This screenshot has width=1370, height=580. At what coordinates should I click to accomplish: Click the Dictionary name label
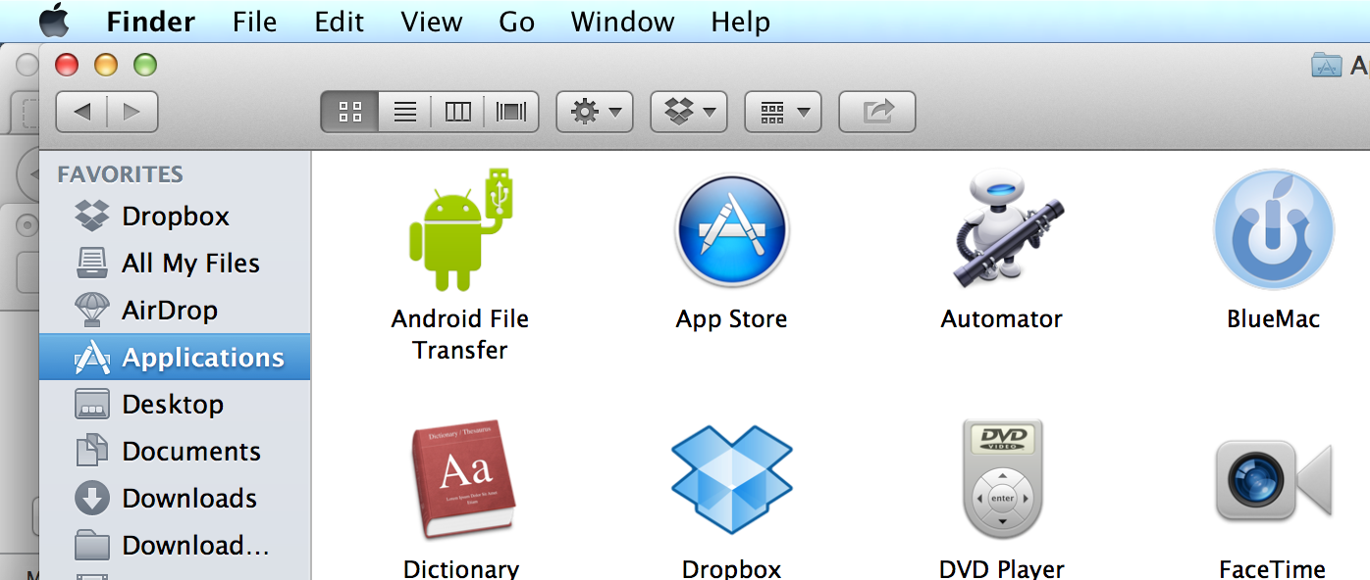pos(461,568)
